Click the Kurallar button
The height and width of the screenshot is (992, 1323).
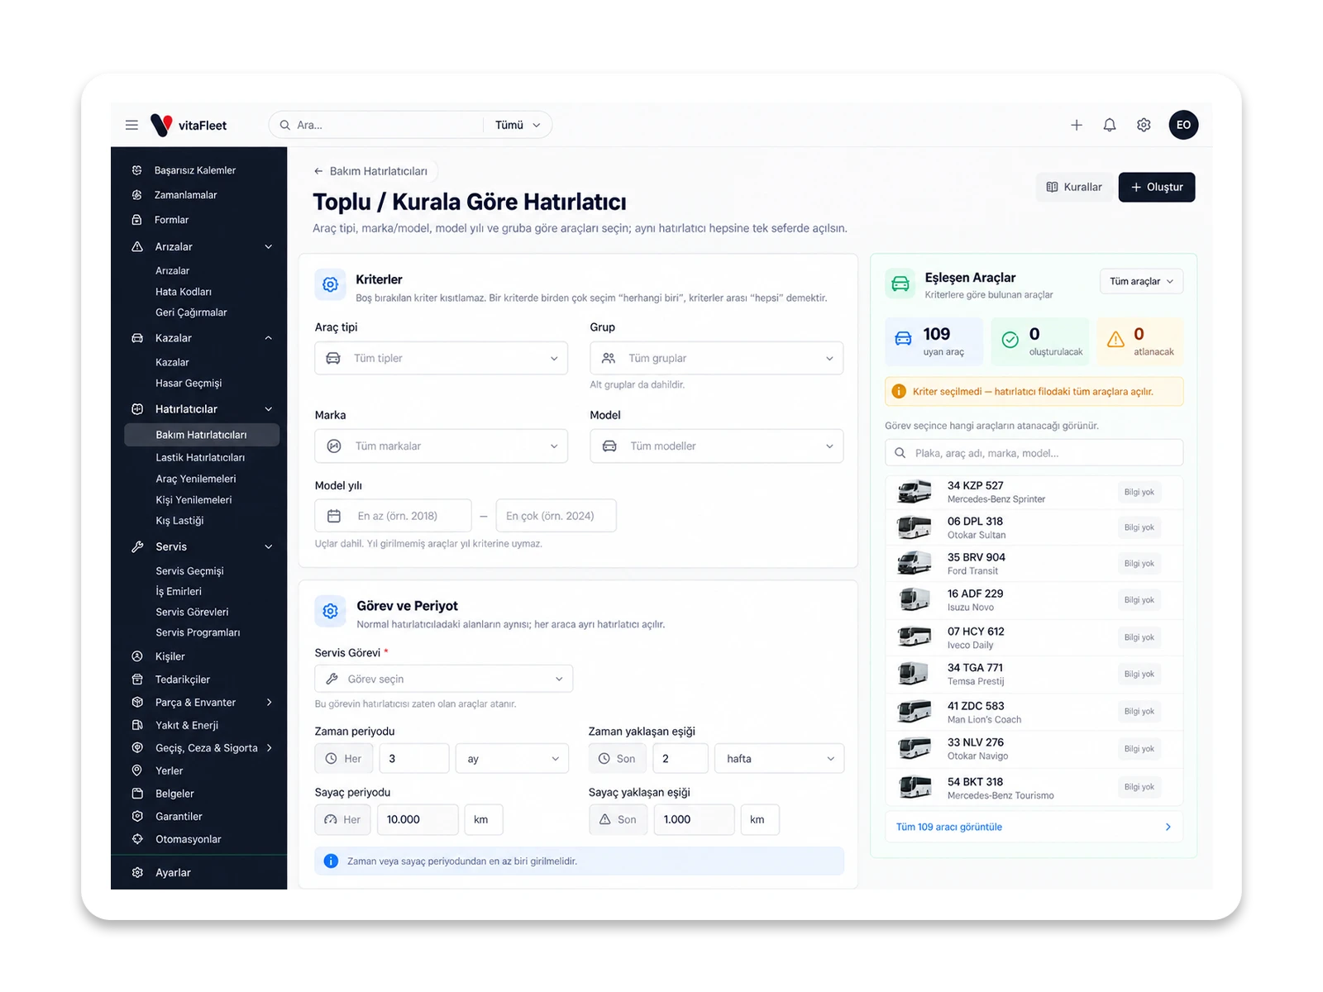(1073, 187)
